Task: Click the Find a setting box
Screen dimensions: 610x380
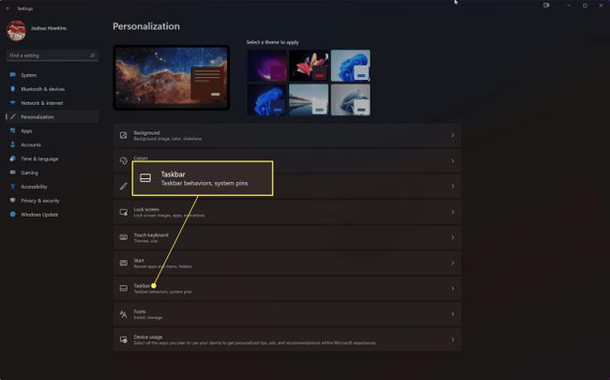Action: [x=53, y=55]
